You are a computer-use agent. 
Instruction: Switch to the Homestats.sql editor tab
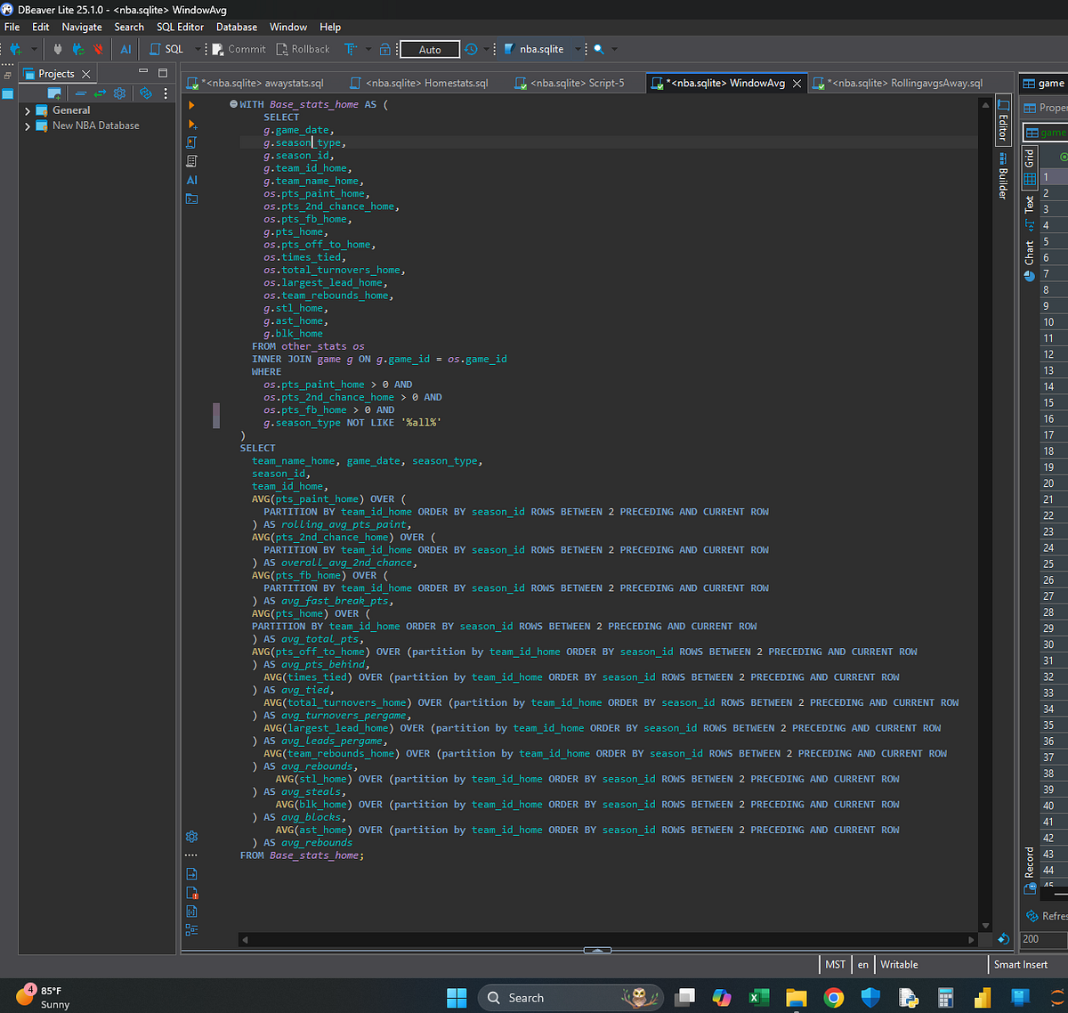pyautogui.click(x=419, y=83)
